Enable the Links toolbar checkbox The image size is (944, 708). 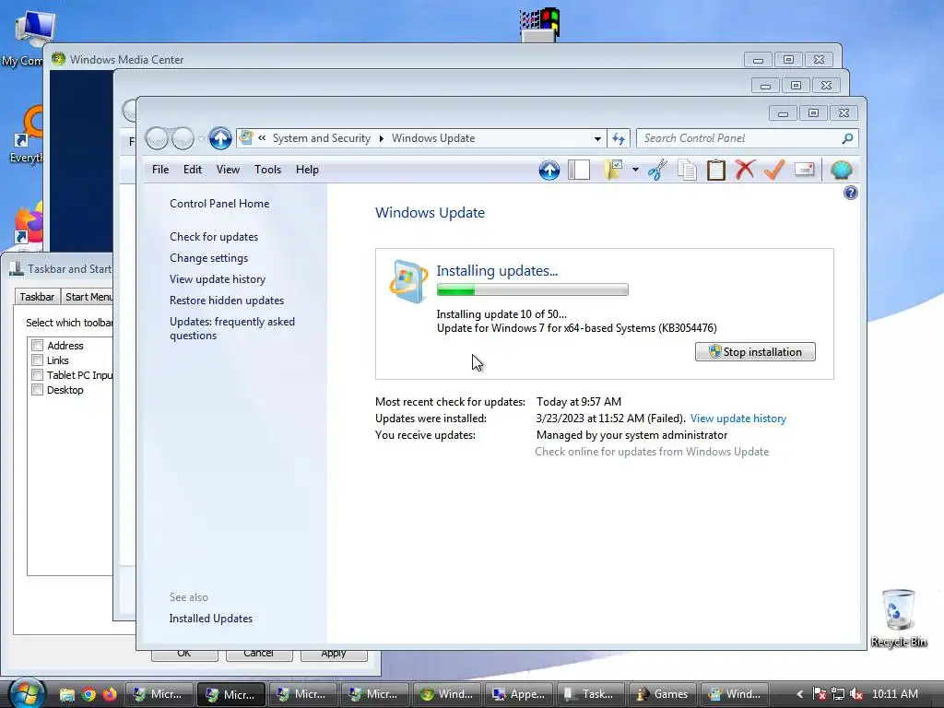click(x=37, y=360)
